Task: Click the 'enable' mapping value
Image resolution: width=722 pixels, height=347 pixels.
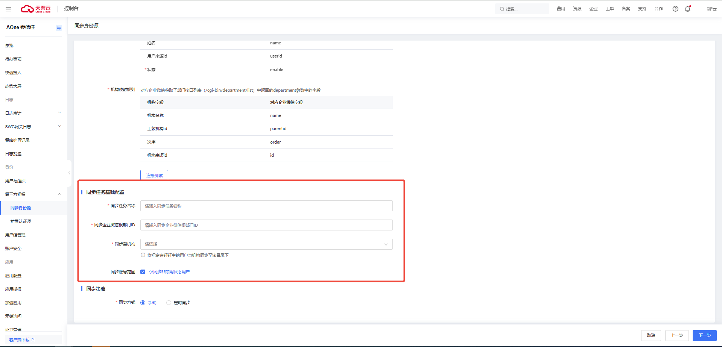Action: 277,70
